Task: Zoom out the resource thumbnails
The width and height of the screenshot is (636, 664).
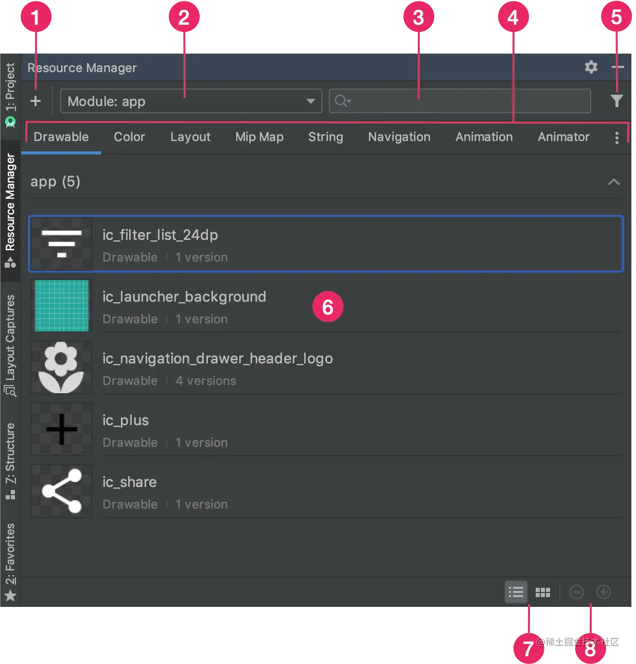Action: (577, 592)
